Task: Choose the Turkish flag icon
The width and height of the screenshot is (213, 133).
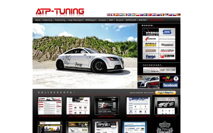Action: pos(150,15)
